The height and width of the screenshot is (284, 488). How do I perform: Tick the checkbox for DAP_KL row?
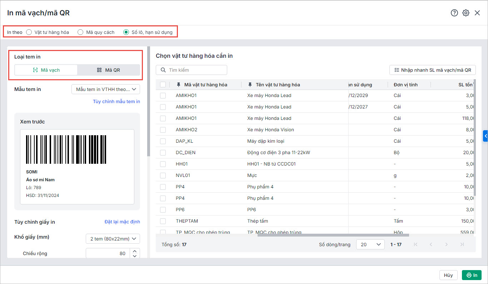coord(163,141)
